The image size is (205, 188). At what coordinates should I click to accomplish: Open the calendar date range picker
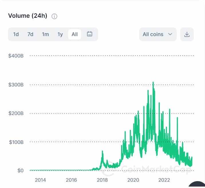[90, 34]
